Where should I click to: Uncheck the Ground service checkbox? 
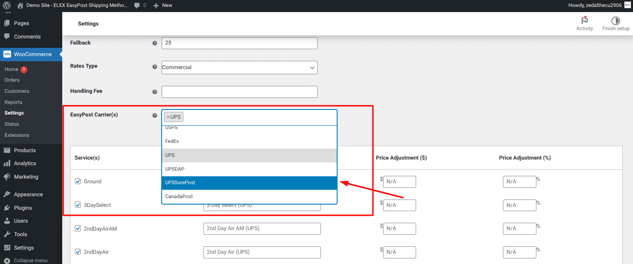click(x=78, y=181)
